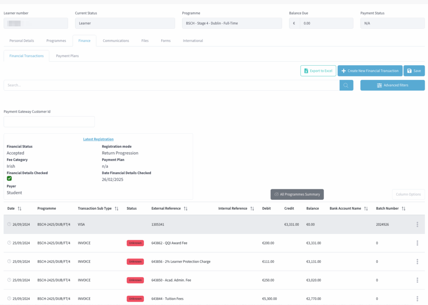Click '643850 - Acad. Admin. Fee' reference
The image size is (428, 305).
pos(171,280)
